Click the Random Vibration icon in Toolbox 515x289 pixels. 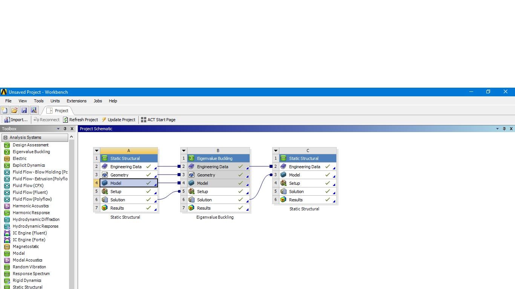tap(7, 267)
